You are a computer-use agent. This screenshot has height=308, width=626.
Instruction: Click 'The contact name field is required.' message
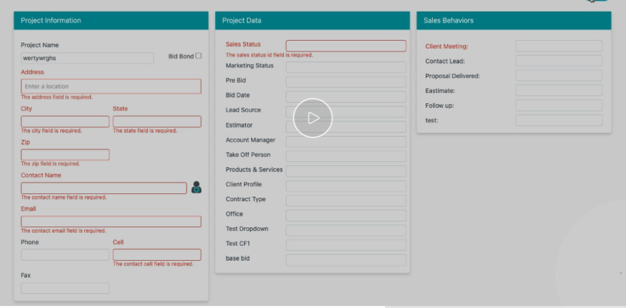[x=64, y=197]
